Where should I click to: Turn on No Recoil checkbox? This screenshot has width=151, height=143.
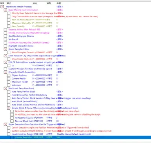[x=5, y=39]
